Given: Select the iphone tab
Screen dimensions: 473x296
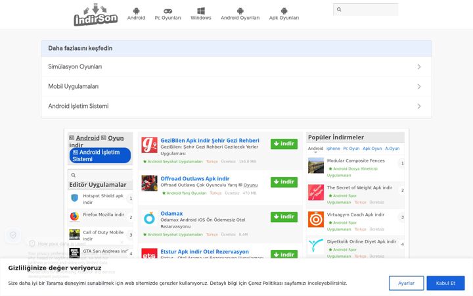Looking at the screenshot, I should click(333, 149).
